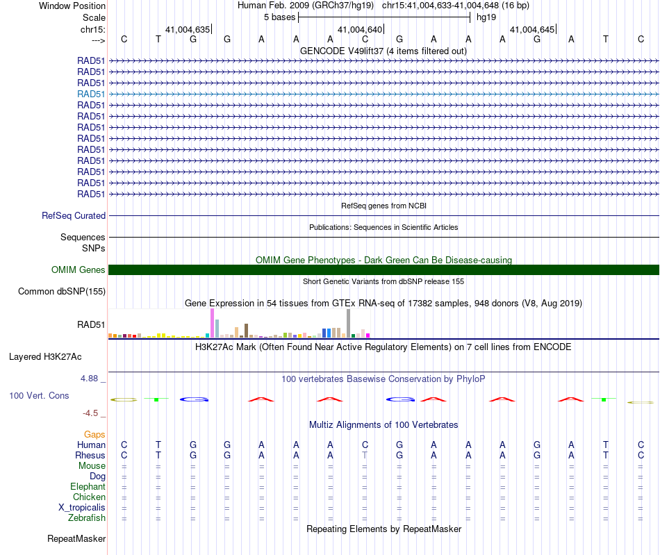Click the first red A PhyloP logo letter
The image size is (660, 555).
pyautogui.click(x=261, y=399)
